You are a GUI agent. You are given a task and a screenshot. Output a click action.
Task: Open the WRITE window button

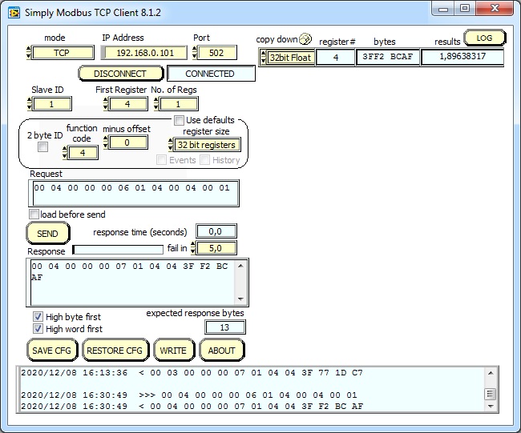[173, 351]
